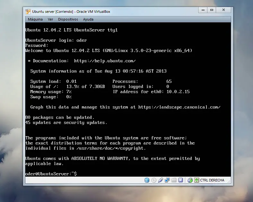Click the 'UbuntuServer login: oder' line

tap(56, 40)
